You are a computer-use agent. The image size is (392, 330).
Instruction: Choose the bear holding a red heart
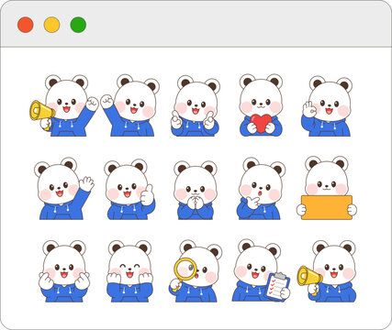pos(261,104)
